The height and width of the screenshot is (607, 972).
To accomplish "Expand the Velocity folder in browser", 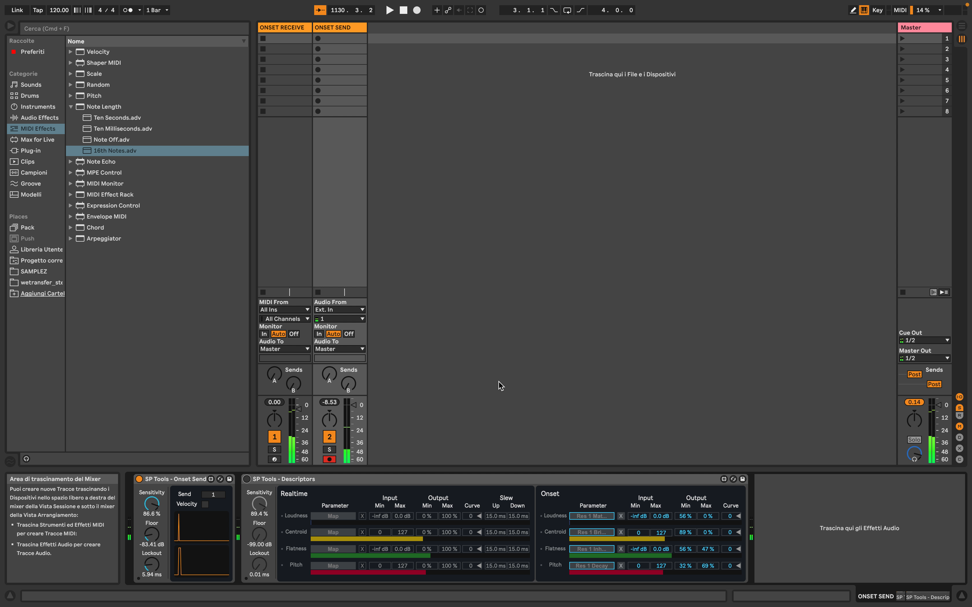I will [70, 52].
